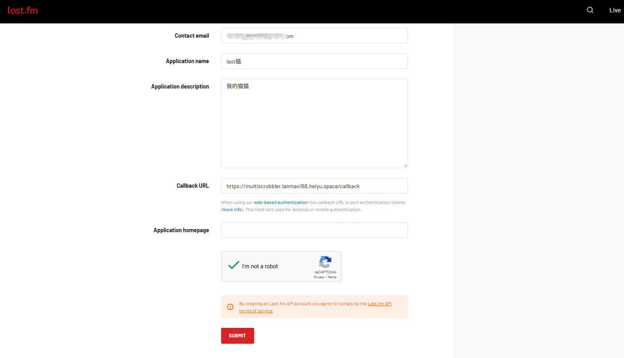Focus the empty Application homepage field

315,230
